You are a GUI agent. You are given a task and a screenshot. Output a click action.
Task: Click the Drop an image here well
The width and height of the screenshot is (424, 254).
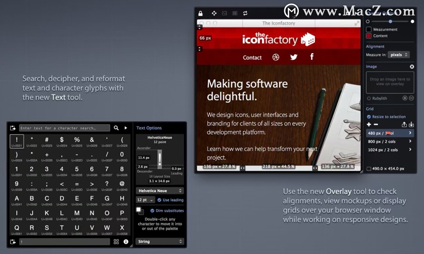pyautogui.click(x=390, y=82)
